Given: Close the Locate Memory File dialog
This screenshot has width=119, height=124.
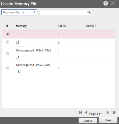Looking at the screenshot, I should pos(113,4).
